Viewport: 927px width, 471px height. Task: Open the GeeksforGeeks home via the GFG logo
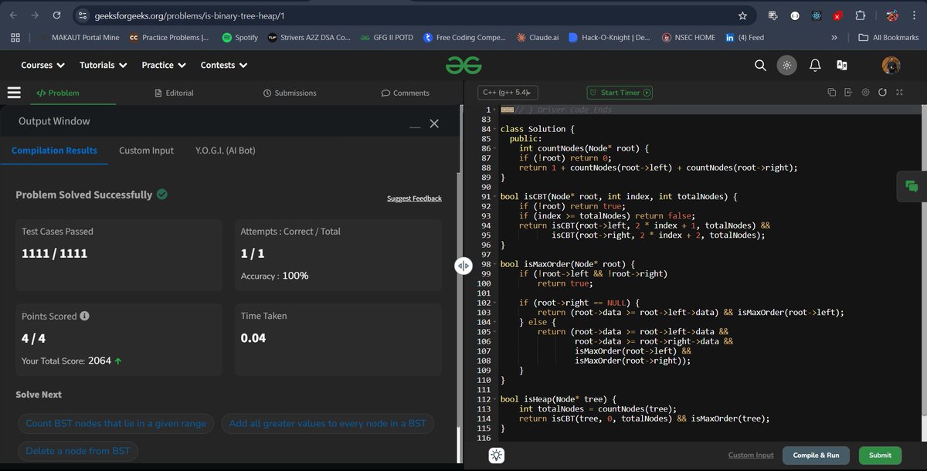pyautogui.click(x=463, y=65)
